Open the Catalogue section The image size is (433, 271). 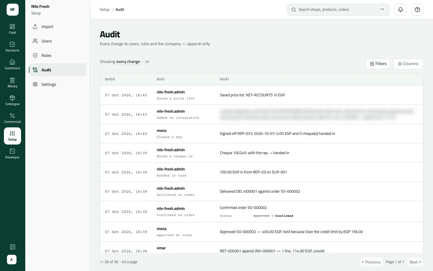[12, 100]
